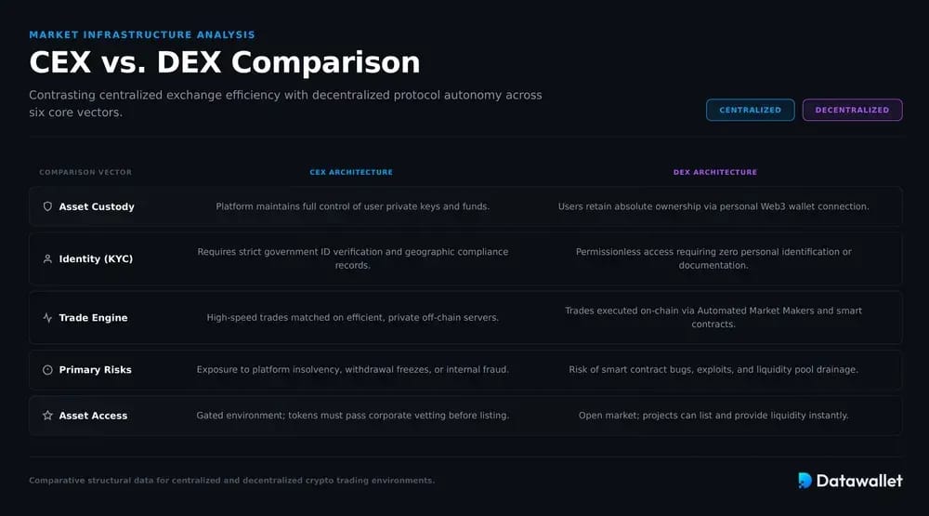Click the clock icon next to Primary Risks
929x516 pixels.
click(x=47, y=369)
